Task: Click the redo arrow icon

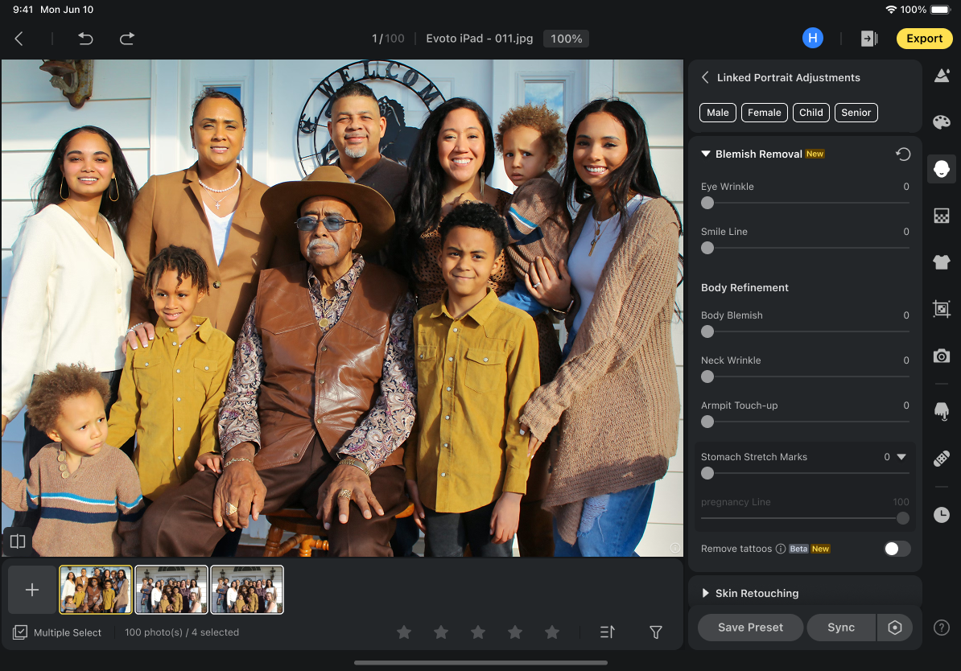Action: pos(127,39)
